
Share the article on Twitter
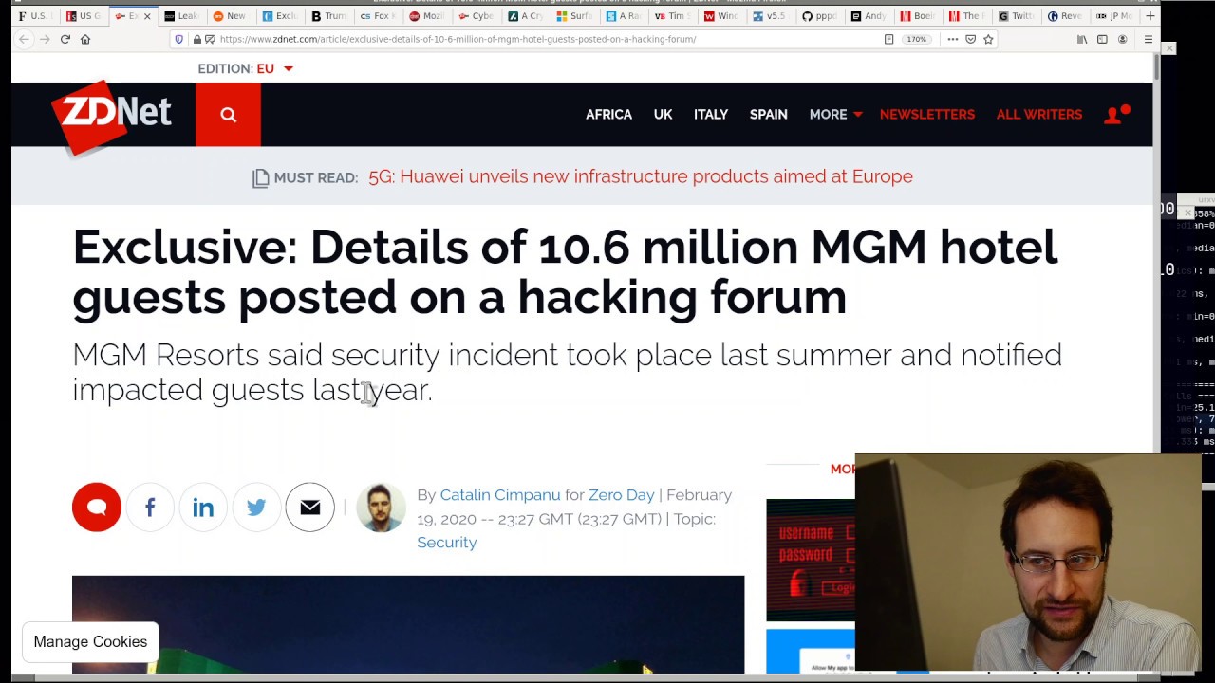coord(256,508)
